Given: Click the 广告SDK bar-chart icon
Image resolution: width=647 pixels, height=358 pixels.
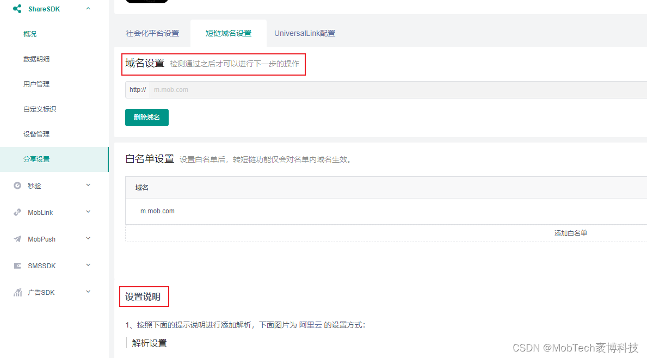Looking at the screenshot, I should (x=17, y=292).
